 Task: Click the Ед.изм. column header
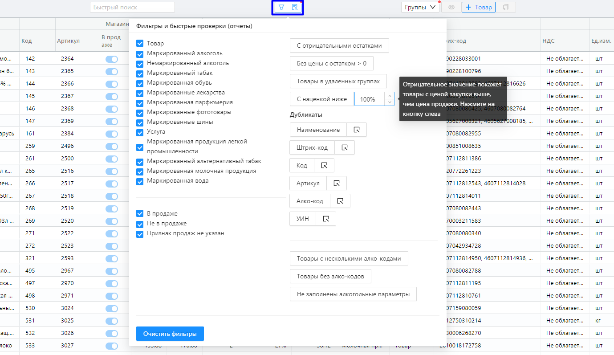(602, 41)
